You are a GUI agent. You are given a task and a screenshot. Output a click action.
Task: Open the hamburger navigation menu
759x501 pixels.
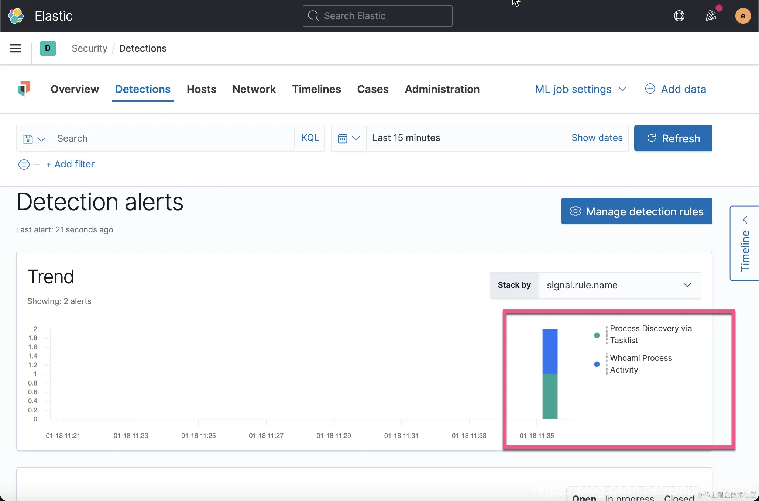click(x=16, y=48)
